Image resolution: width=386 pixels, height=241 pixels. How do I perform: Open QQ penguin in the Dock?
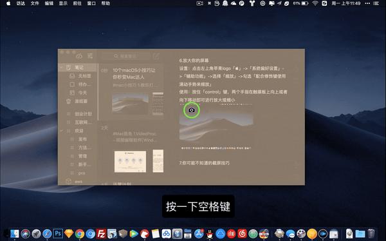click(210, 234)
